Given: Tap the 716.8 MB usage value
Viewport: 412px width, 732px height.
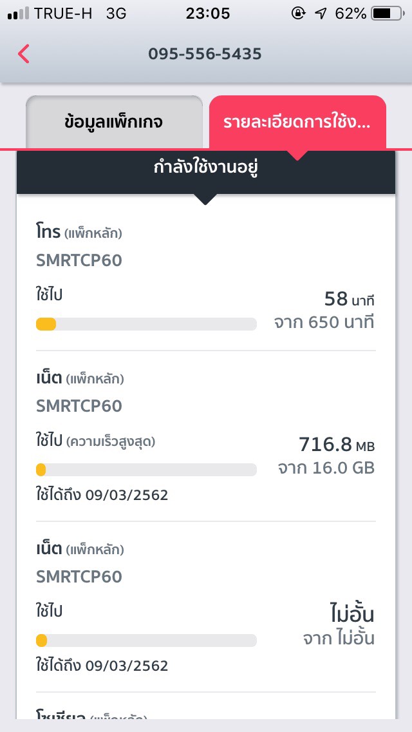Looking at the screenshot, I should click(336, 445).
